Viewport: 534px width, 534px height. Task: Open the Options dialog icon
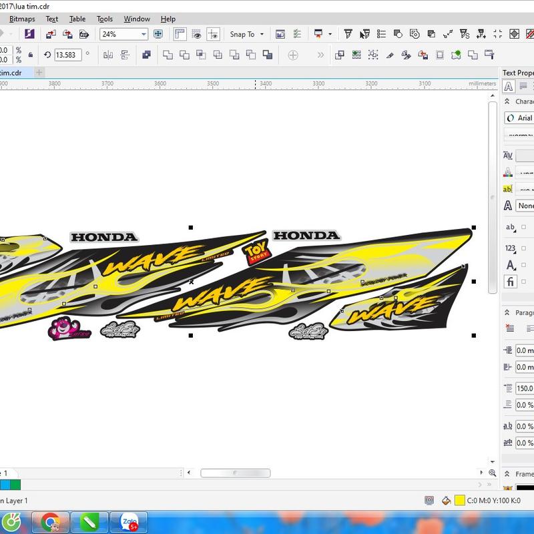[297, 34]
